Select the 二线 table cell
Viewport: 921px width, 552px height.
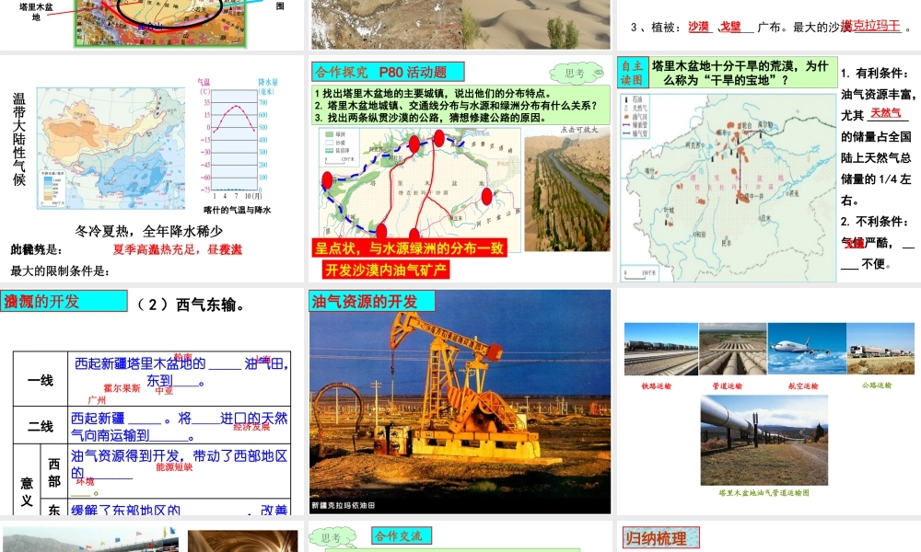[41, 425]
